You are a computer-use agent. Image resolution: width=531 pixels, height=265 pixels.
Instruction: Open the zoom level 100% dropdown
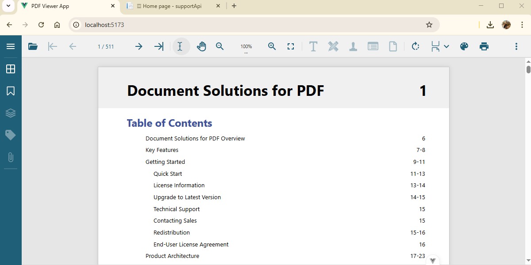[x=246, y=47]
